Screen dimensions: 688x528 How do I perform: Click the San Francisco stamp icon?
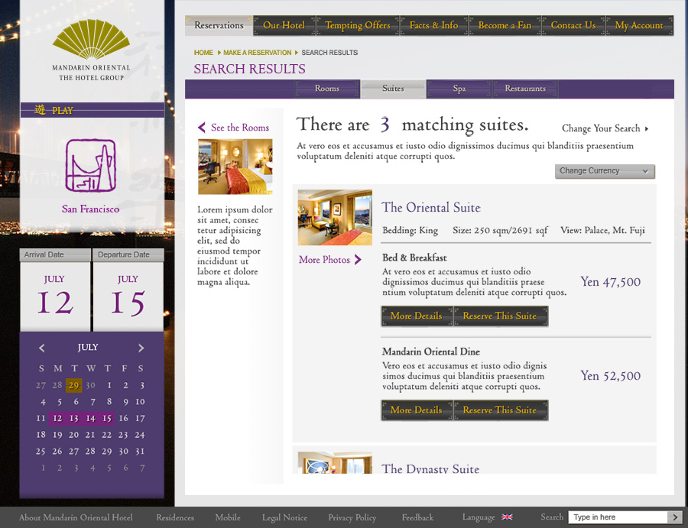click(x=91, y=165)
